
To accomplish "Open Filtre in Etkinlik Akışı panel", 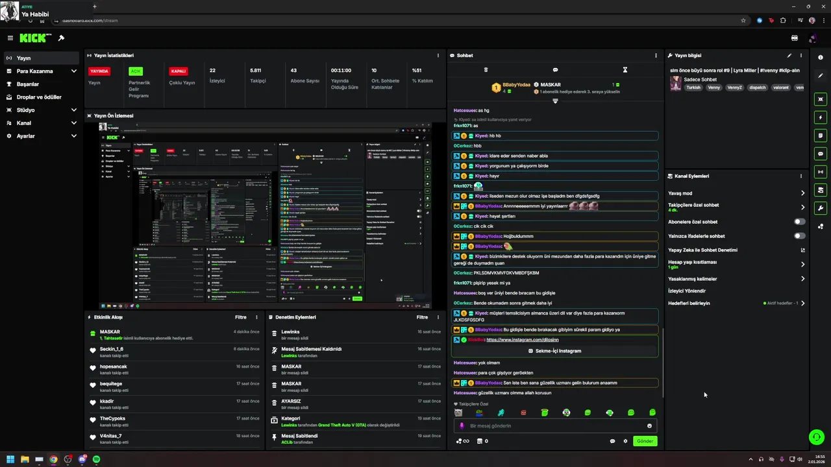I will [240, 318].
